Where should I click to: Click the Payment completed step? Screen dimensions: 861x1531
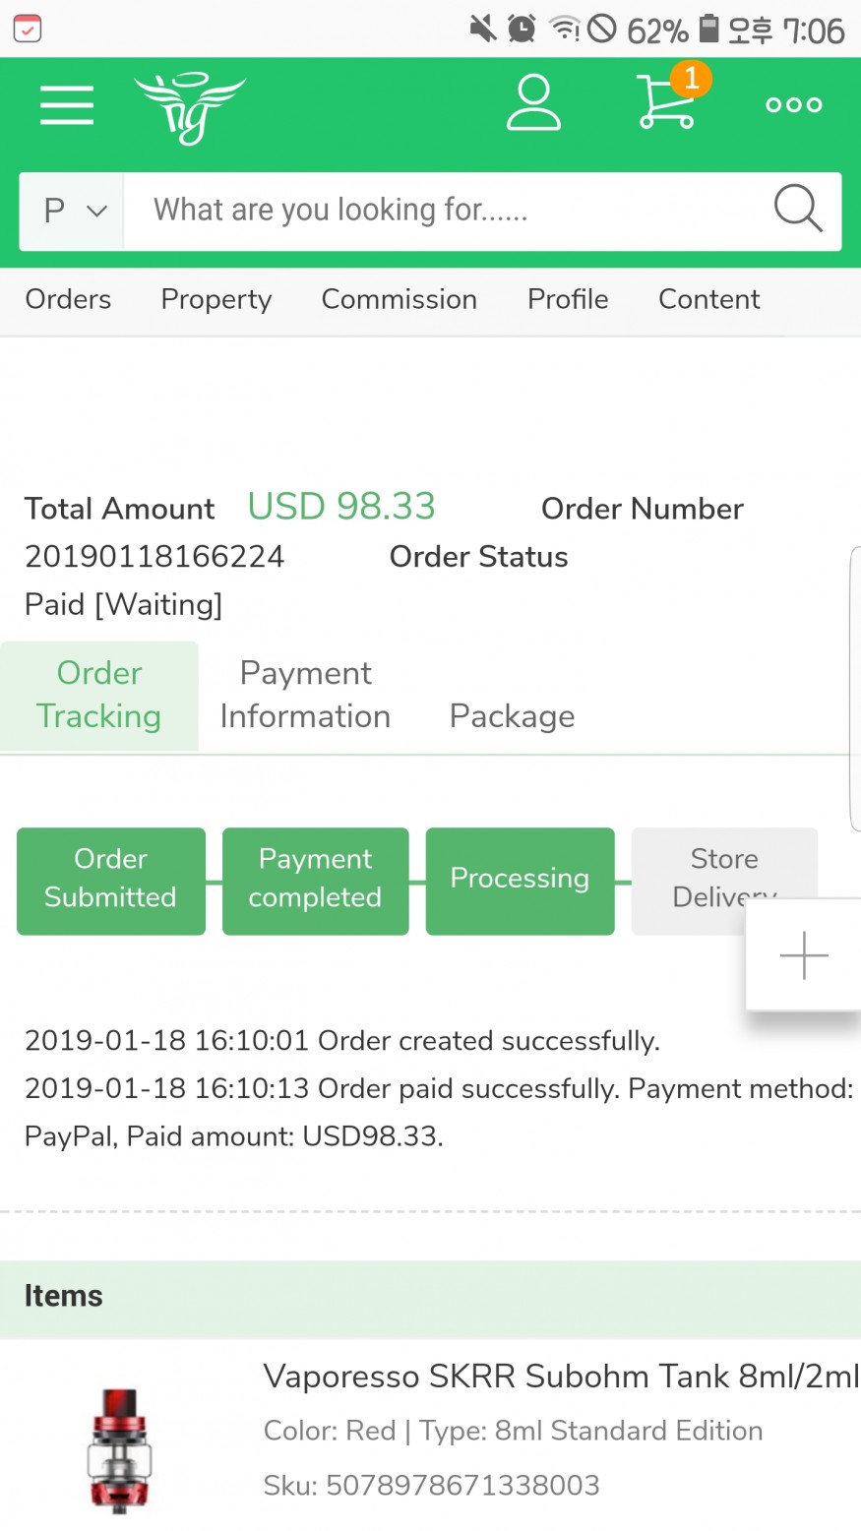[x=315, y=879]
